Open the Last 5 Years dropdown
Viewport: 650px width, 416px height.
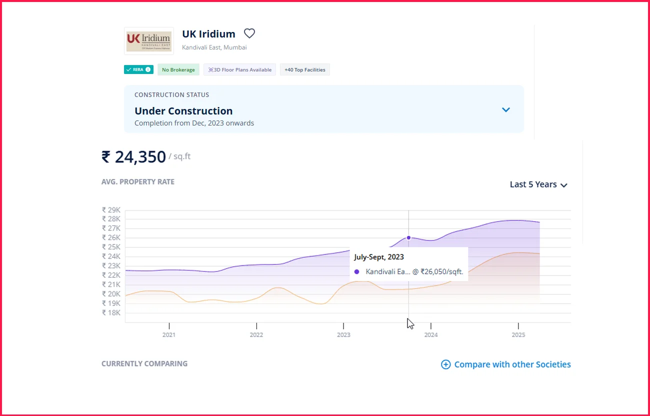point(538,184)
